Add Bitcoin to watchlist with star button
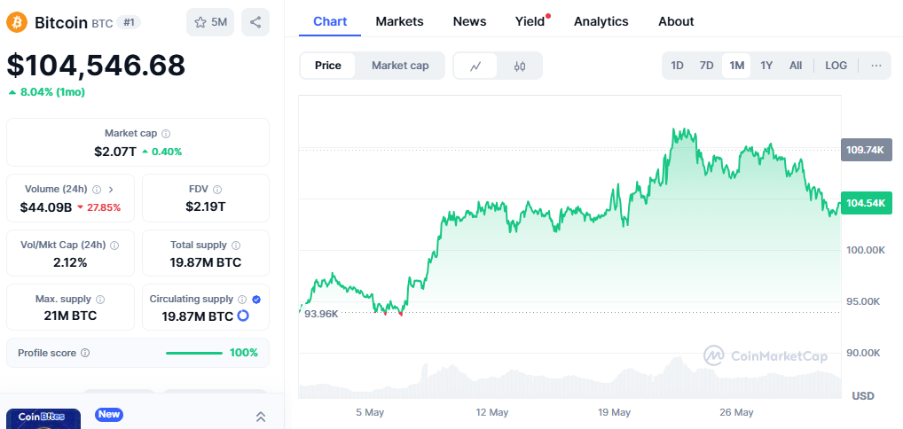This screenshot has width=903, height=429. point(210,22)
